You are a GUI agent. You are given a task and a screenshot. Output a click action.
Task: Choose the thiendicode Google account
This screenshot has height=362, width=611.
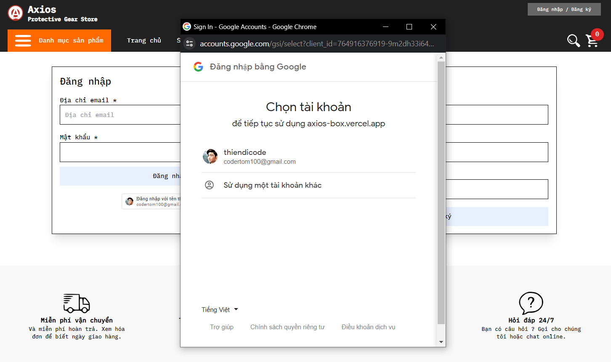(x=308, y=157)
